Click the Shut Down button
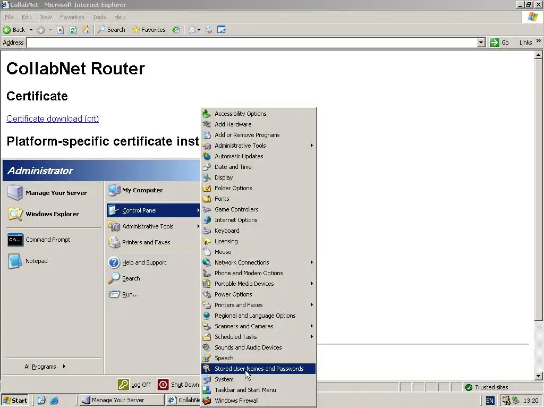 pos(178,385)
